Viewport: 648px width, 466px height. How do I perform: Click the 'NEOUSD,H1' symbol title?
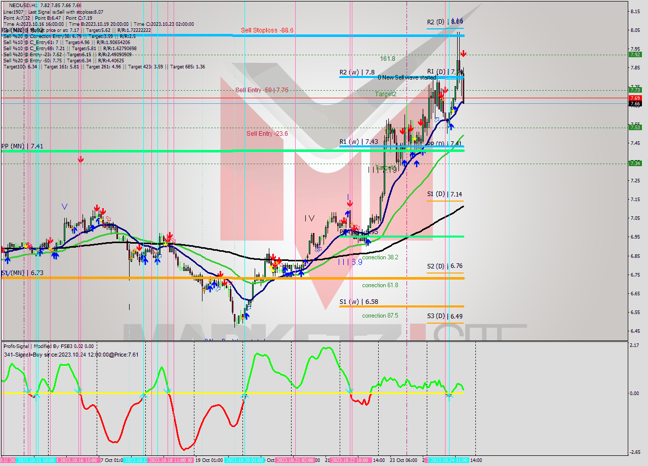coord(23,5)
